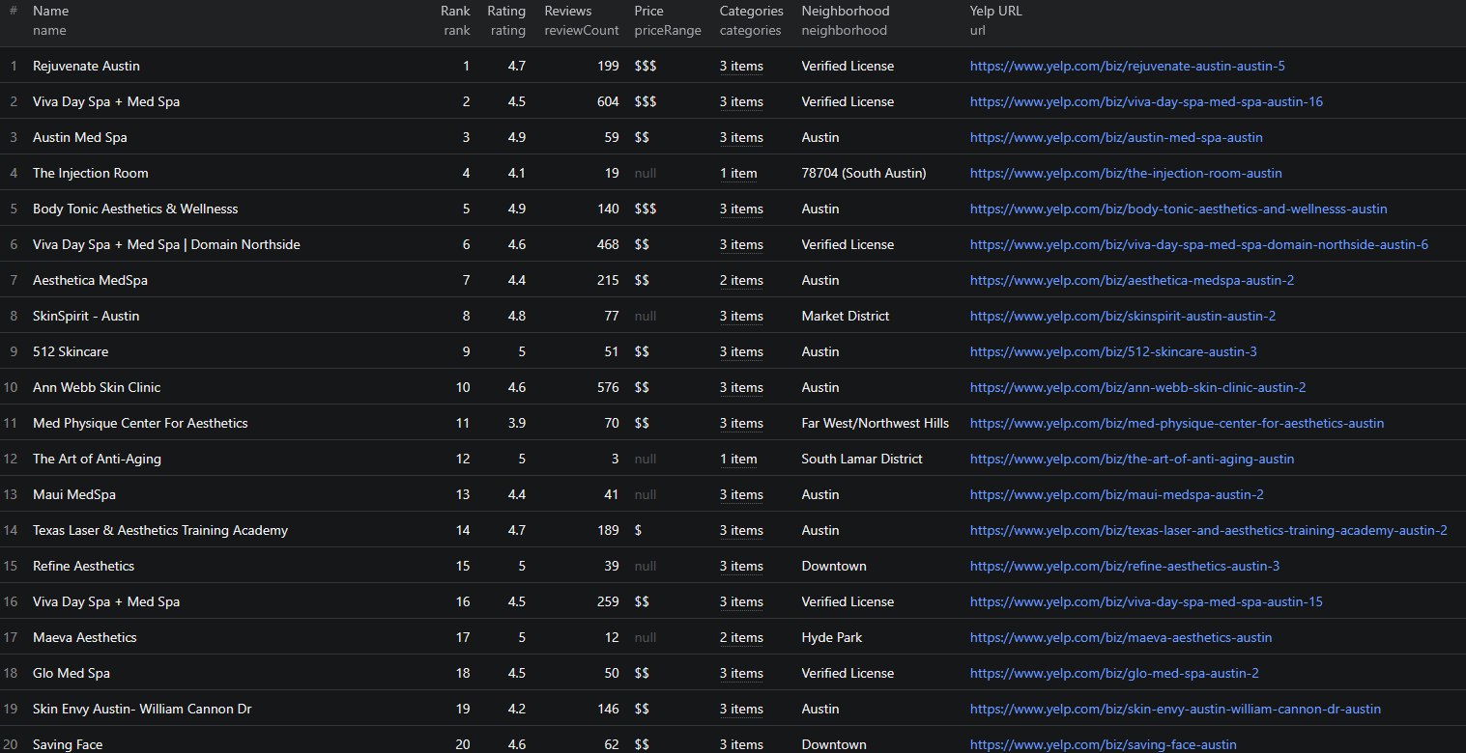Expand categories items for Refine Aesthetics

coord(741,566)
